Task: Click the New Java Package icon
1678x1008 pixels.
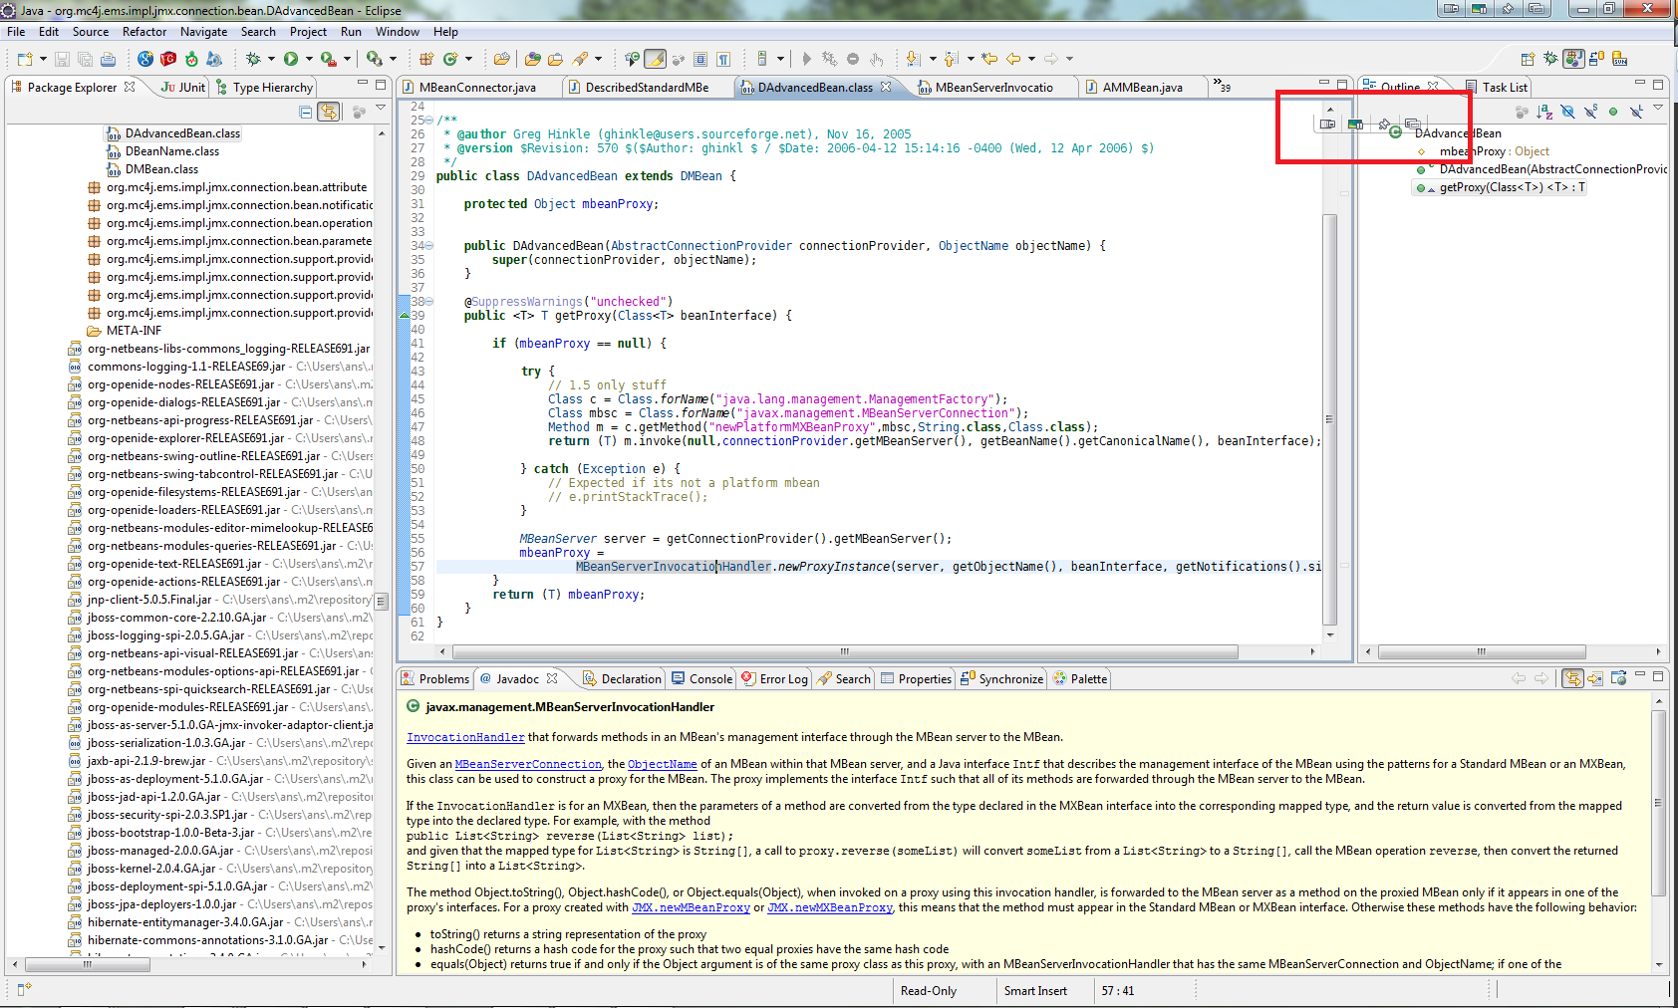Action: (426, 59)
